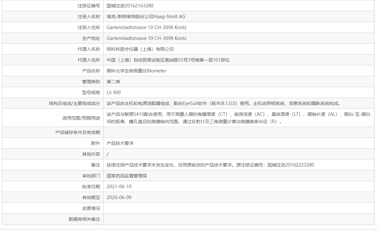Select the 注册证编号 label cell
The image size is (378, 230).
[88, 6]
